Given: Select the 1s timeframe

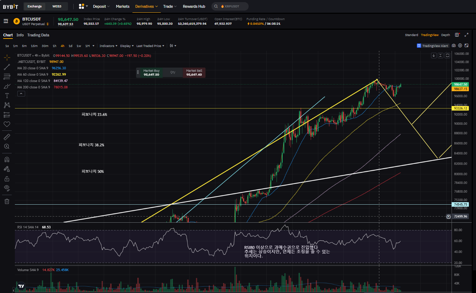Looking at the screenshot, I should point(7,46).
